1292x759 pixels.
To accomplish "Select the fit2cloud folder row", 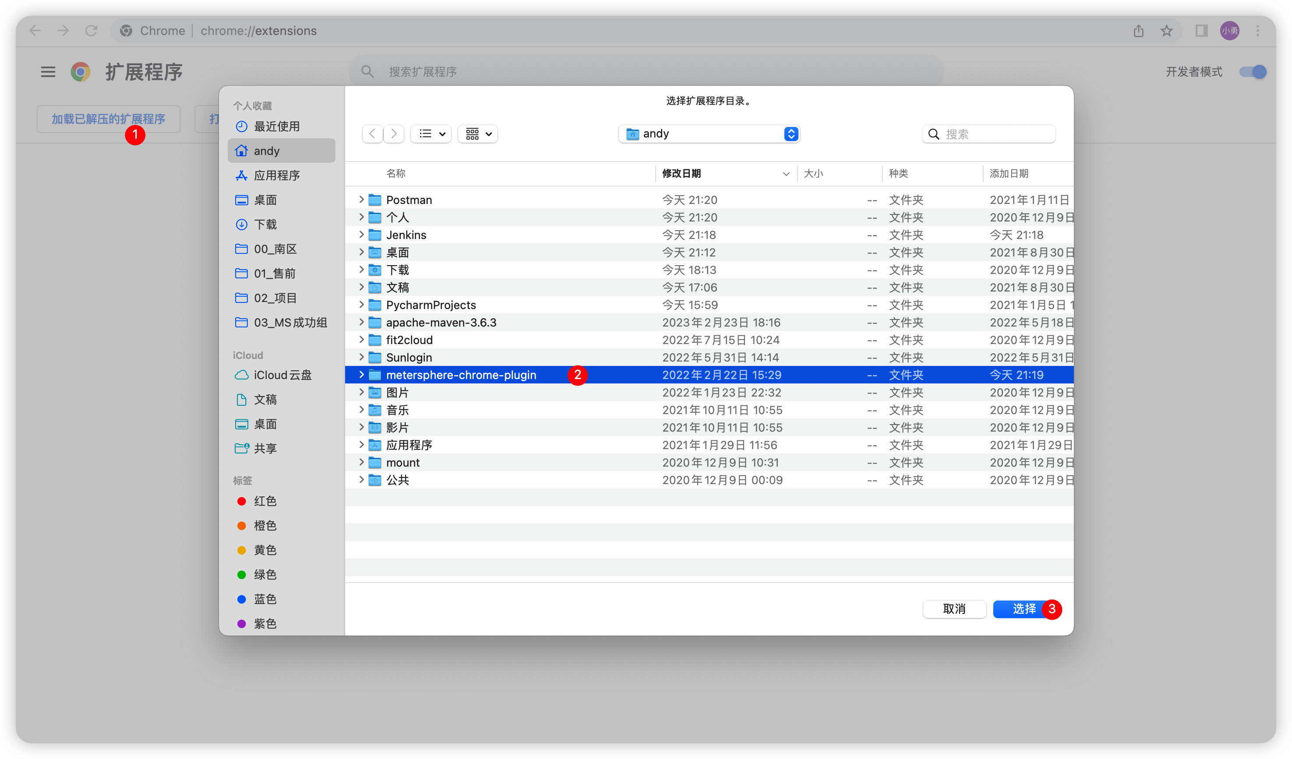I will [x=709, y=340].
